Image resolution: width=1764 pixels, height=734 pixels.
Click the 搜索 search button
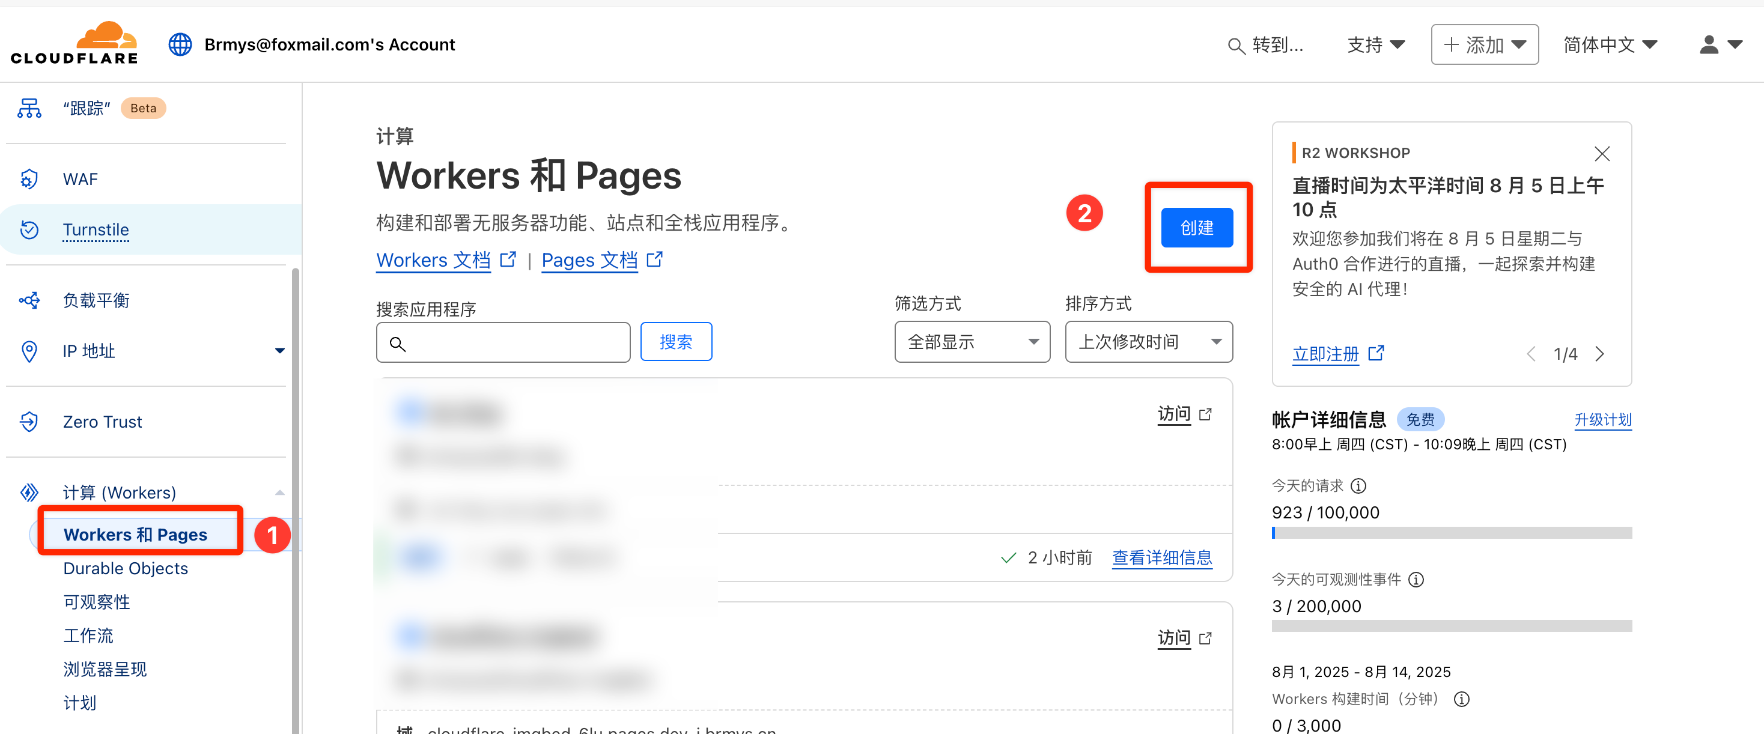[676, 342]
